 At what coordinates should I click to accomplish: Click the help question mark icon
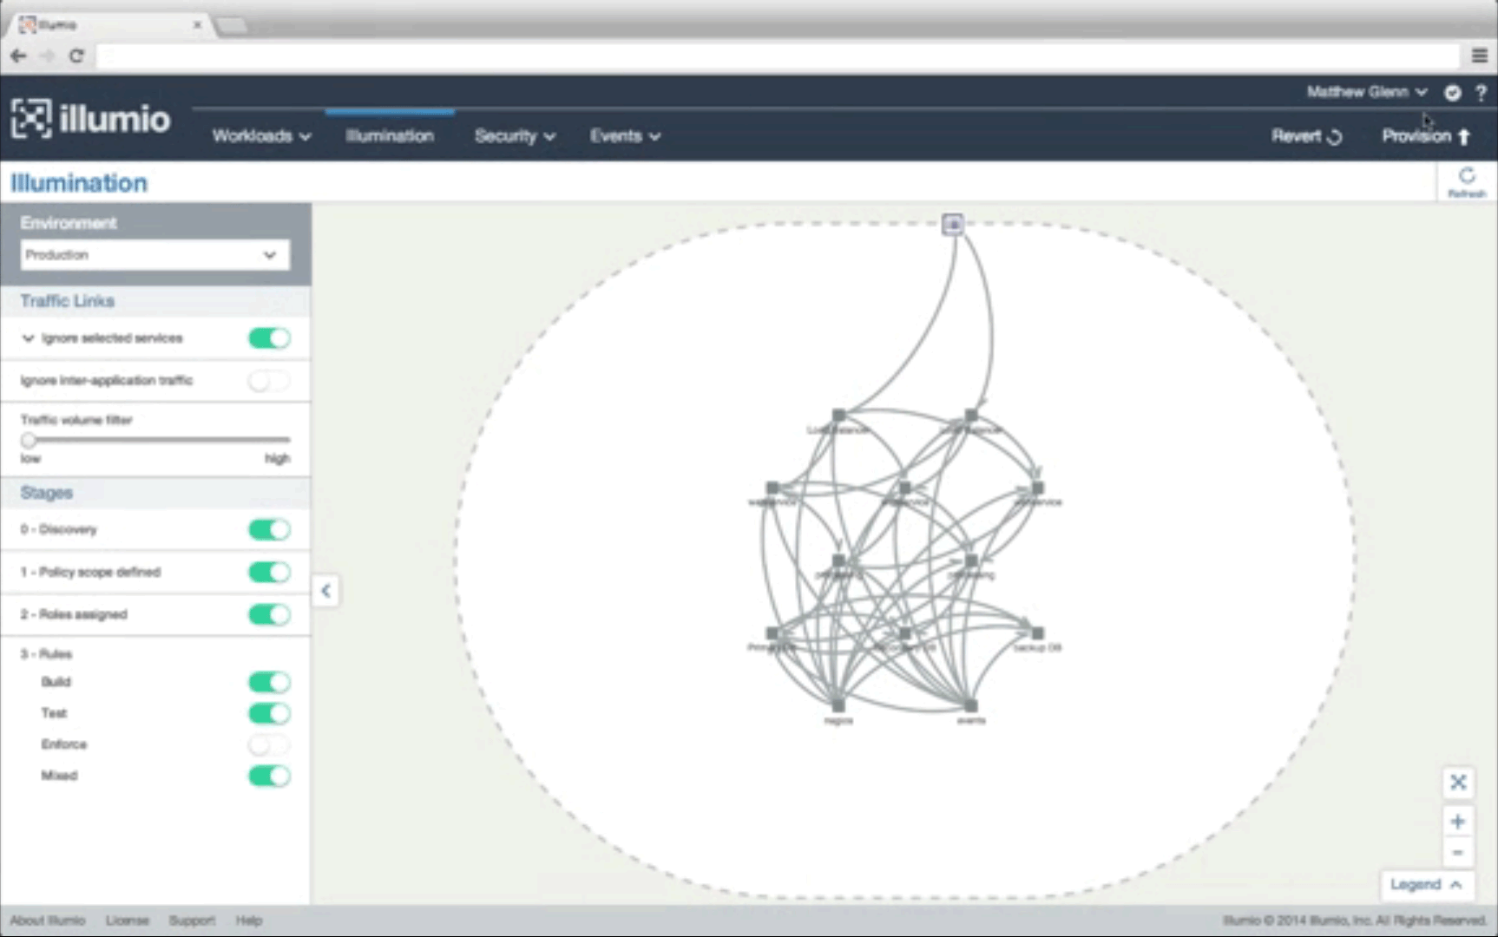coord(1481,93)
